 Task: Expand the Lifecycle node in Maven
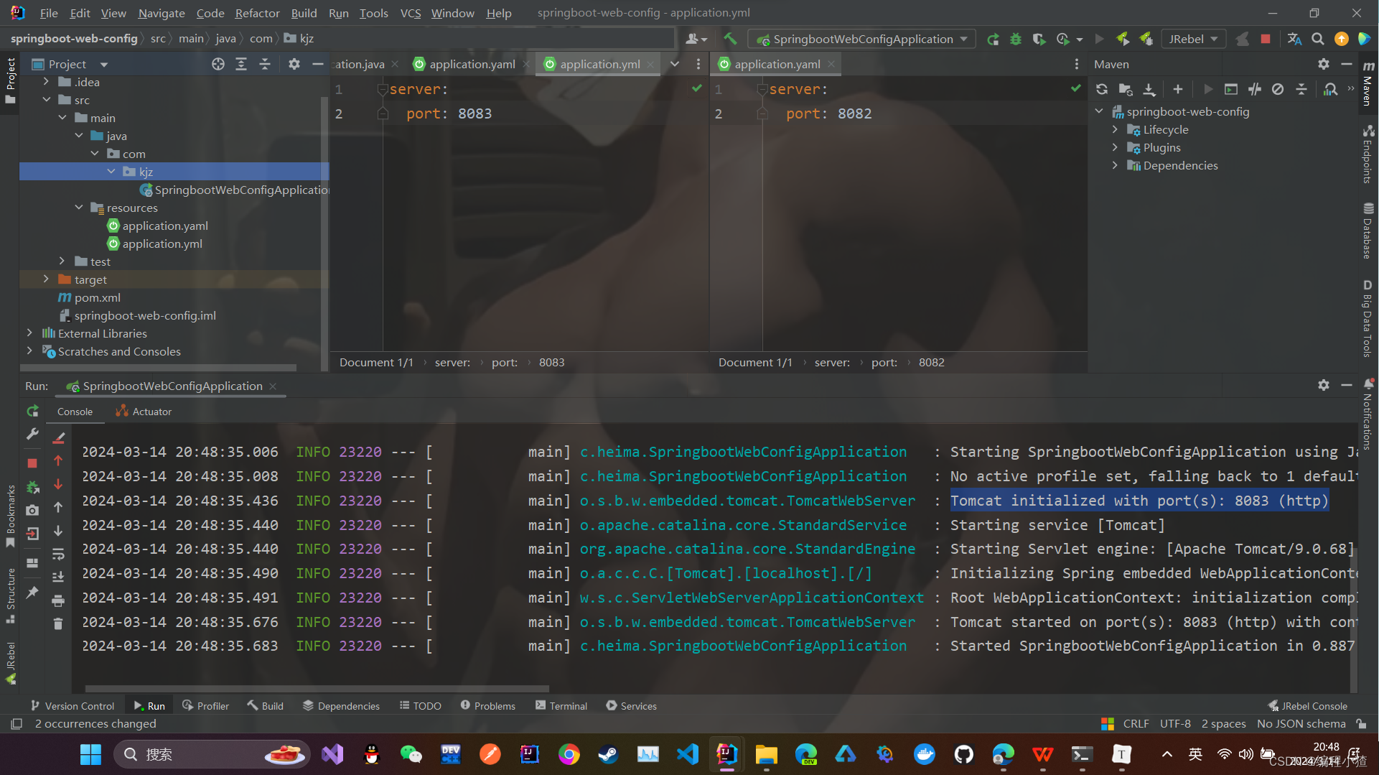point(1115,129)
